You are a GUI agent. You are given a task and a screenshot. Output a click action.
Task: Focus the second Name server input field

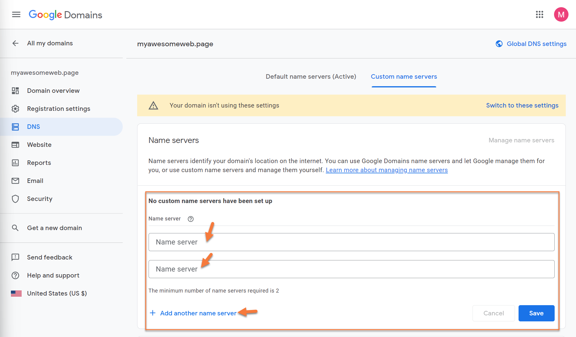coord(351,269)
